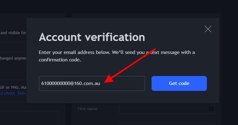The width and height of the screenshot is (238, 125).
Task: Click the contact card icon in First name field
Action: 212,109
